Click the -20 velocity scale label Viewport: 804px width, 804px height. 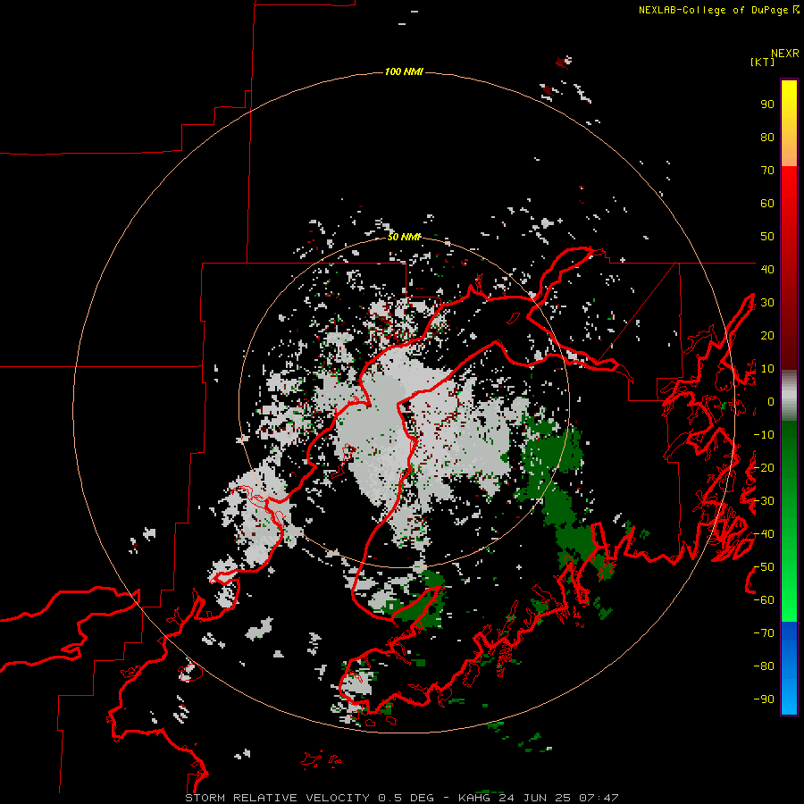(764, 467)
